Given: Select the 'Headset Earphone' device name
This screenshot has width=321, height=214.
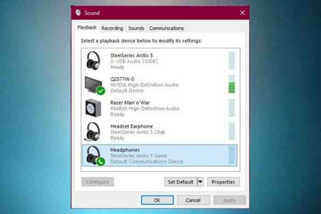Looking at the screenshot, I should [x=132, y=126].
